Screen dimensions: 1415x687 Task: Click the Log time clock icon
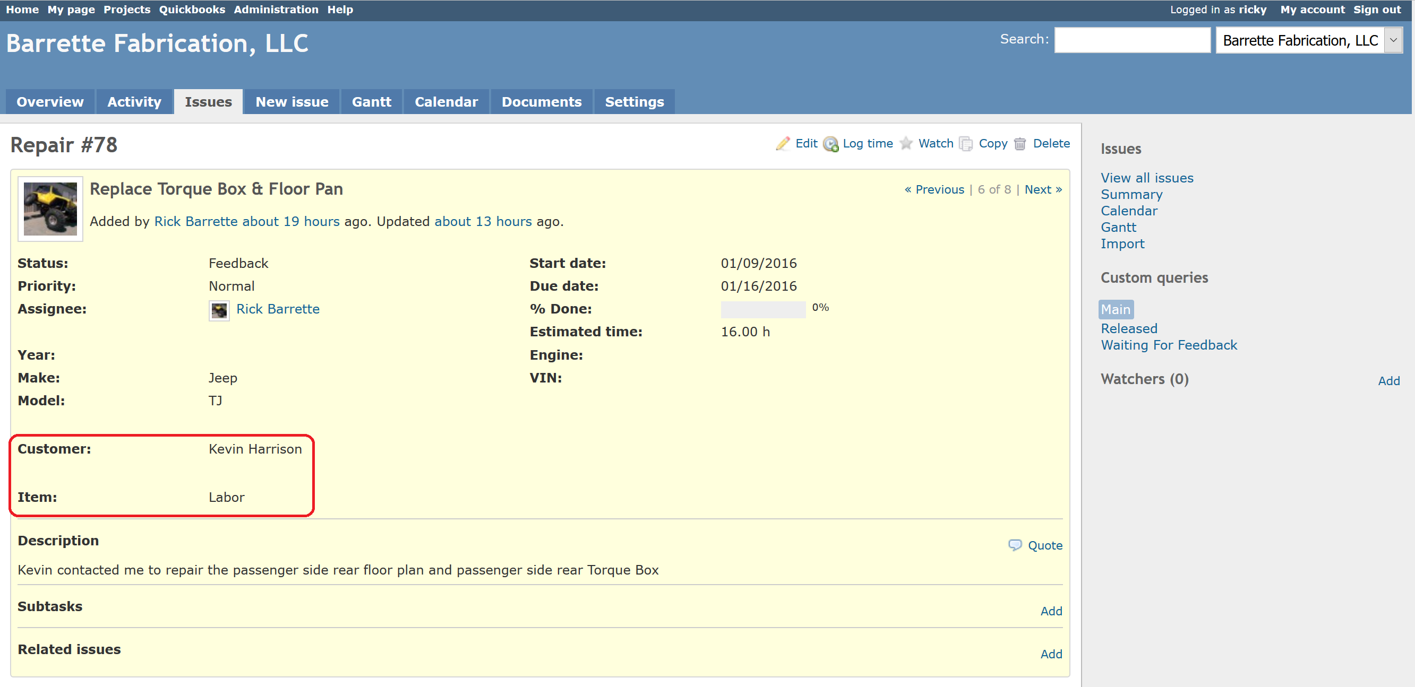coord(830,144)
